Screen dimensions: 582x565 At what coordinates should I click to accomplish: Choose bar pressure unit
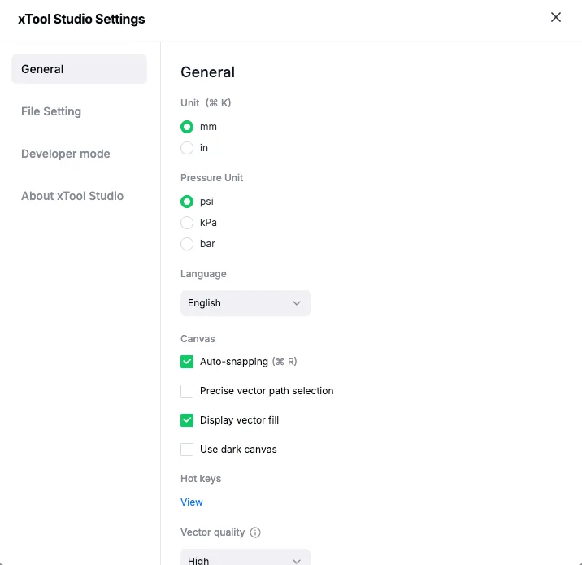click(187, 244)
